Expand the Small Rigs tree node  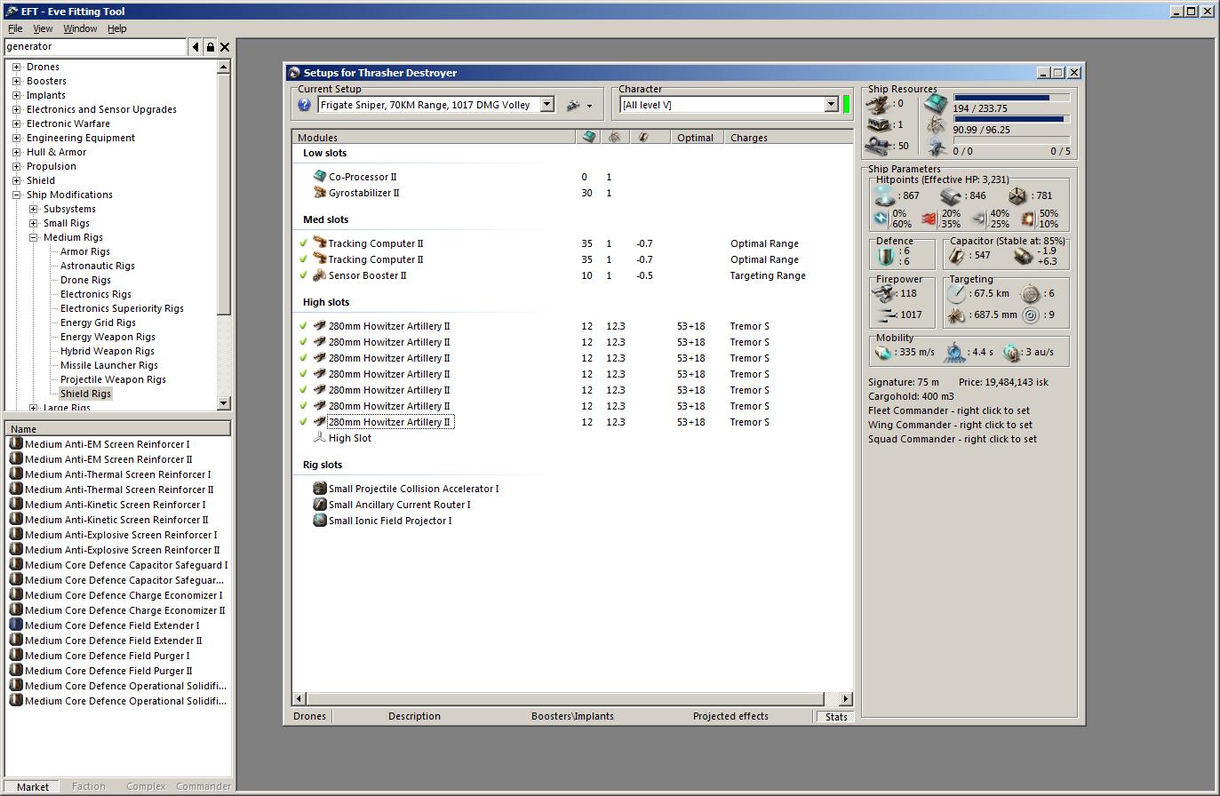coord(33,223)
